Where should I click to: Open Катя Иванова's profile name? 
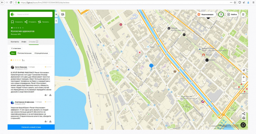(21, 67)
